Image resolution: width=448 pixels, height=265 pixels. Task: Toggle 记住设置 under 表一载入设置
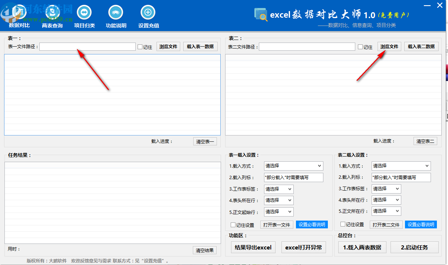[233, 225]
